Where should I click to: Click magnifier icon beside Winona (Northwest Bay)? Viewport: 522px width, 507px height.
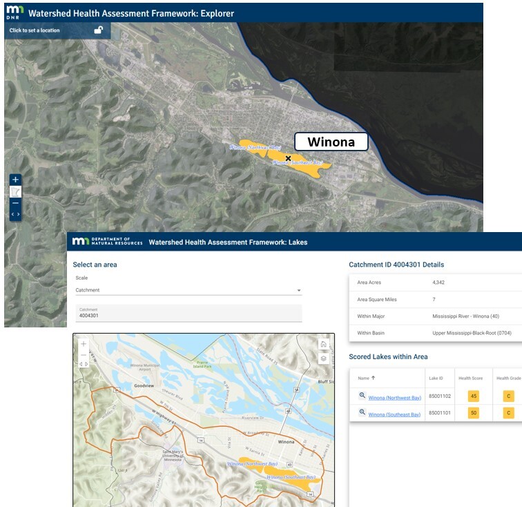click(362, 396)
